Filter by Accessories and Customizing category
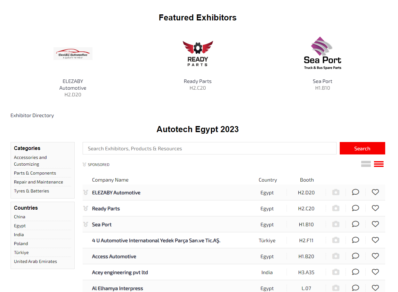Image resolution: width=398 pixels, height=292 pixels. click(30, 161)
